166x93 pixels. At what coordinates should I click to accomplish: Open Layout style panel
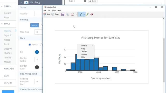coord(8,35)
